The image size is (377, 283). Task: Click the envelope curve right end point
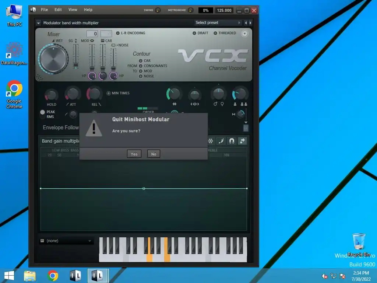pyautogui.click(x=247, y=188)
